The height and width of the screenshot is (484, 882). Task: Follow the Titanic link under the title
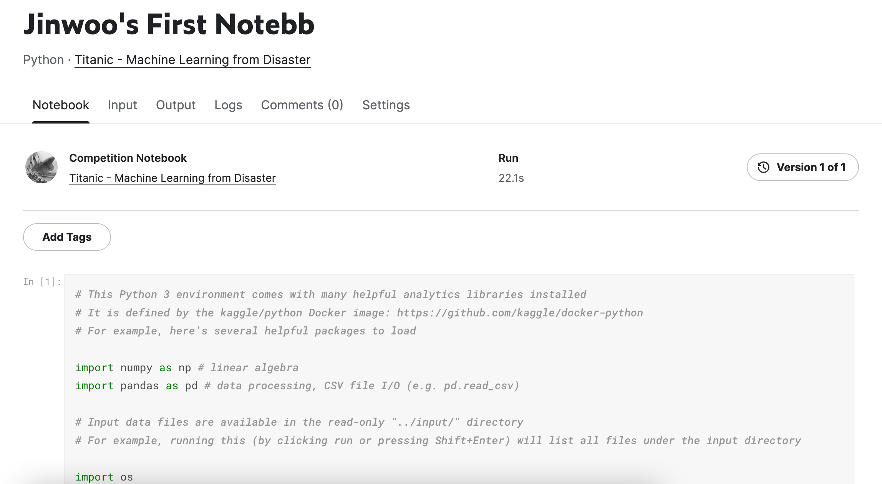(192, 60)
